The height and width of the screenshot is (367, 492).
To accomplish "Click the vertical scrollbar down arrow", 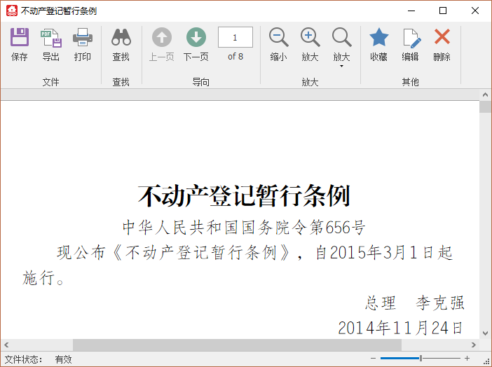I will [x=486, y=333].
